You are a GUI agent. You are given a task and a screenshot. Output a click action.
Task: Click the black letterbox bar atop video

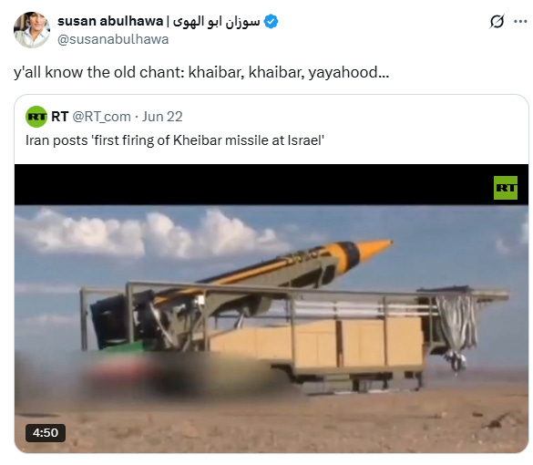point(272,184)
